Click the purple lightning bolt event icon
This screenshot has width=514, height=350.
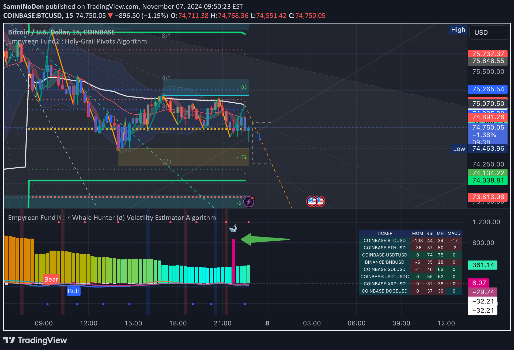coord(249,202)
